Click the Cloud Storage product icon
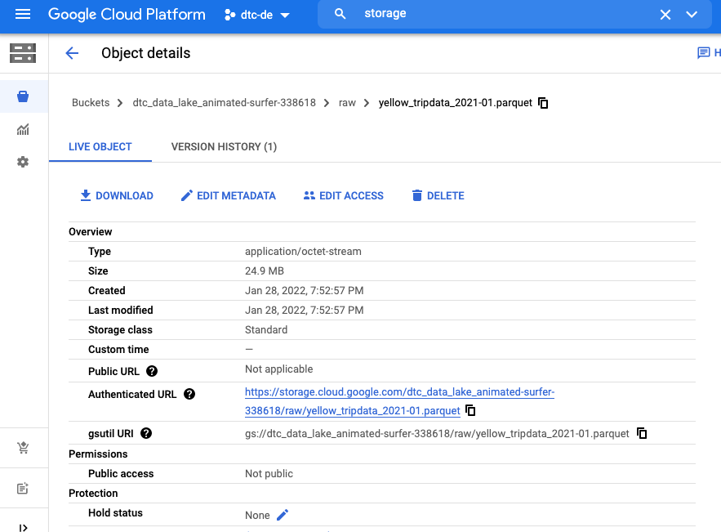Image resolution: width=721 pixels, height=532 pixels. [x=23, y=53]
